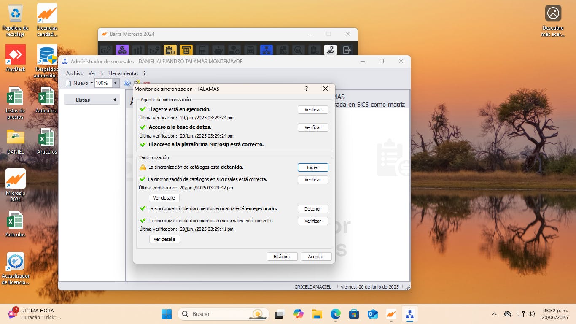Select the Actualizador de licencia desktop shortcut
The height and width of the screenshot is (324, 576).
pos(16,268)
